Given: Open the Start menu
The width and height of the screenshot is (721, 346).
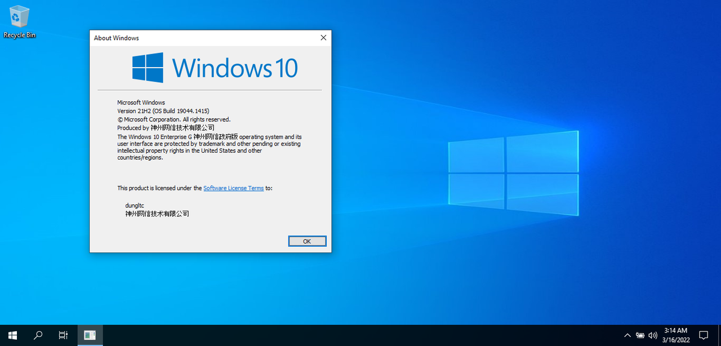Looking at the screenshot, I should [12, 335].
